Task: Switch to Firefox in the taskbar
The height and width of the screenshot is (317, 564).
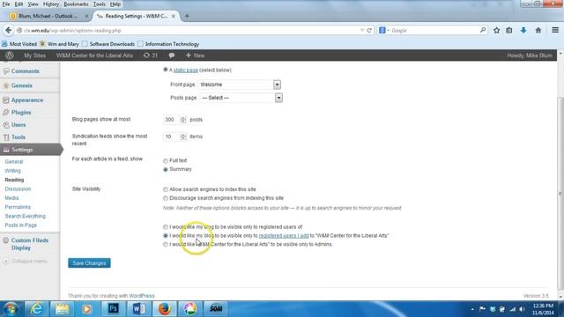Action: point(165,309)
